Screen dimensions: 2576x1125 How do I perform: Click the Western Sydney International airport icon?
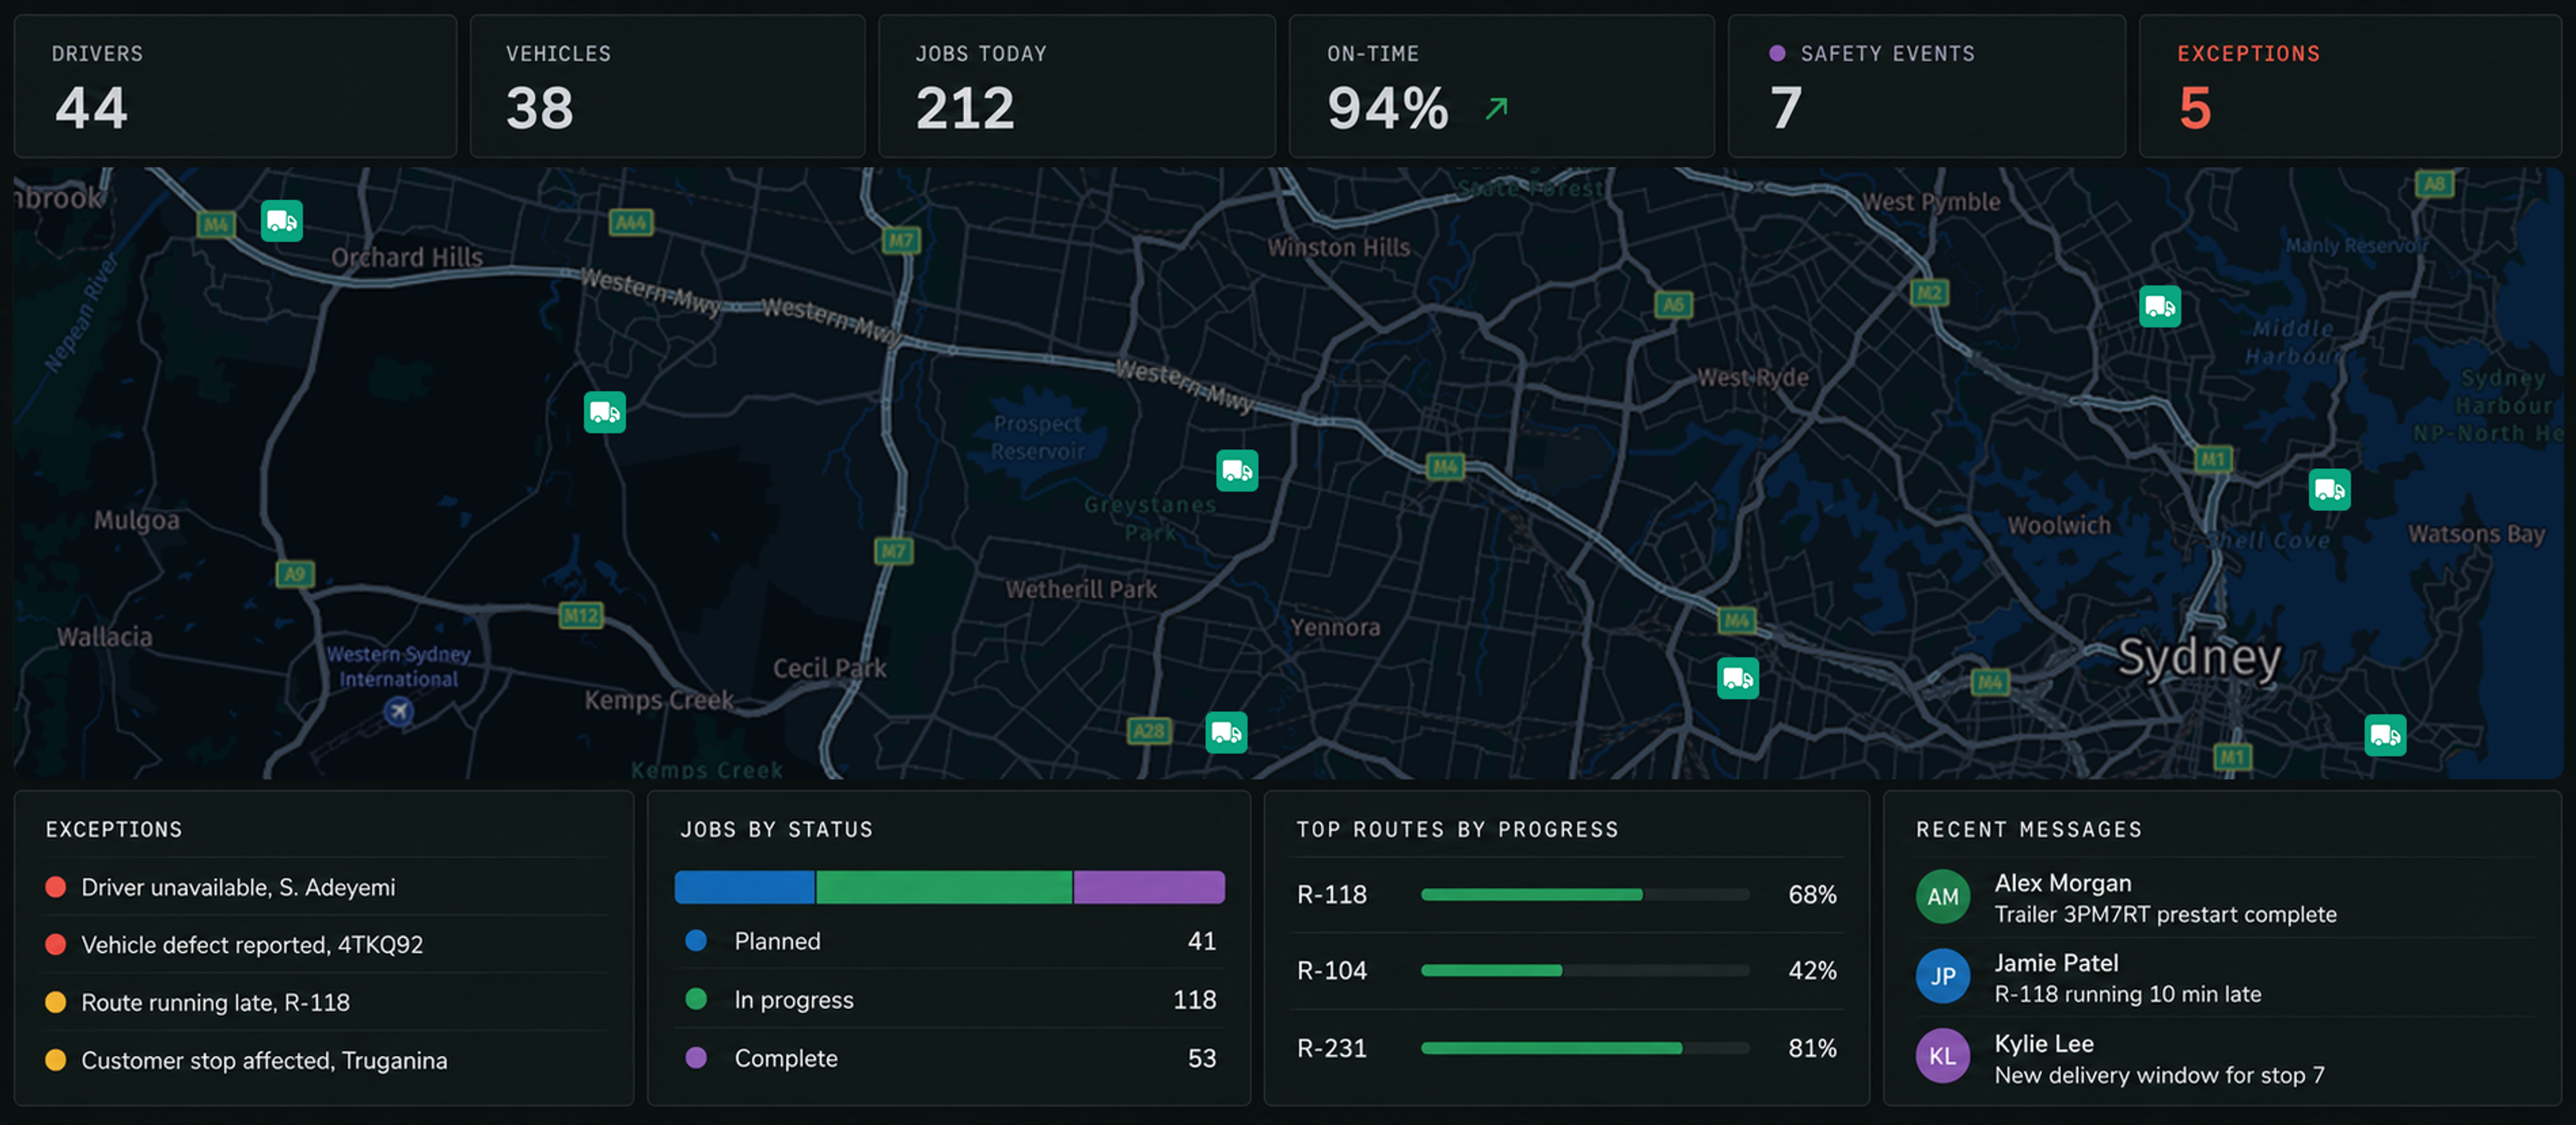[x=399, y=711]
